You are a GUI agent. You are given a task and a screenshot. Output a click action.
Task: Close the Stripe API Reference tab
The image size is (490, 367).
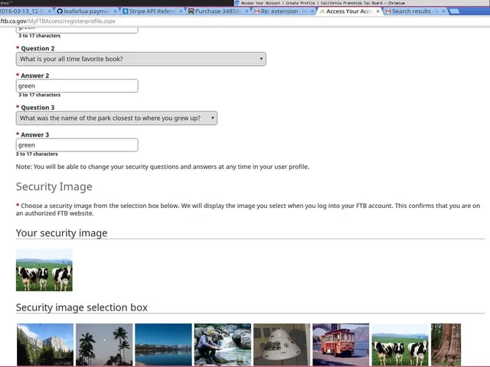point(181,11)
